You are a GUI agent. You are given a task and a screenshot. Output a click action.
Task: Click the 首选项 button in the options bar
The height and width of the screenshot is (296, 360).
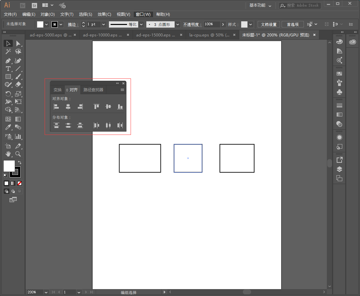click(x=292, y=24)
